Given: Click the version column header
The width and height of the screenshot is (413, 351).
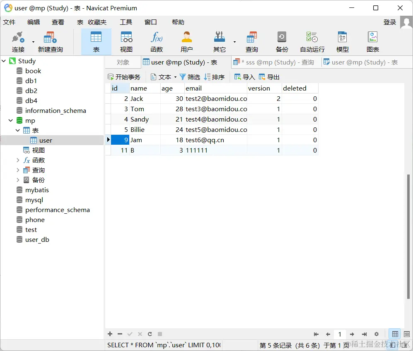Looking at the screenshot, I should [x=264, y=88].
